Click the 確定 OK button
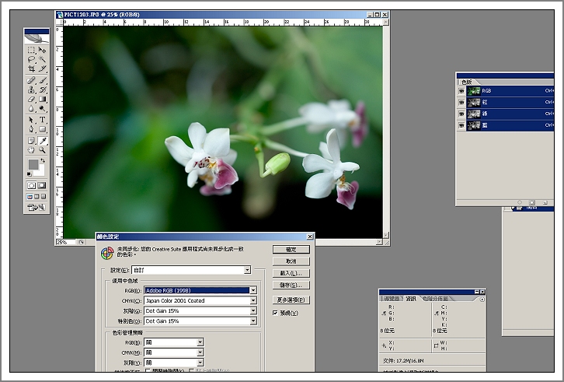Image resolution: width=564 pixels, height=382 pixels. click(x=291, y=250)
